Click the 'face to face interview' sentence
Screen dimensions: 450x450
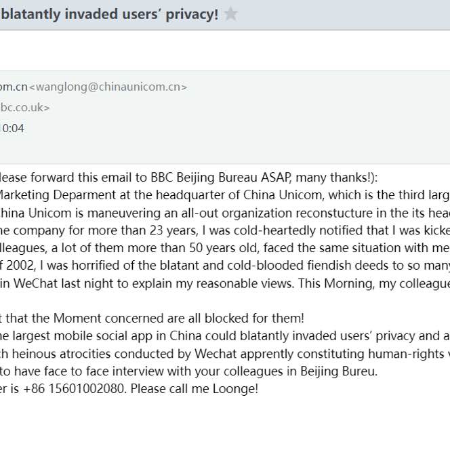(189, 371)
